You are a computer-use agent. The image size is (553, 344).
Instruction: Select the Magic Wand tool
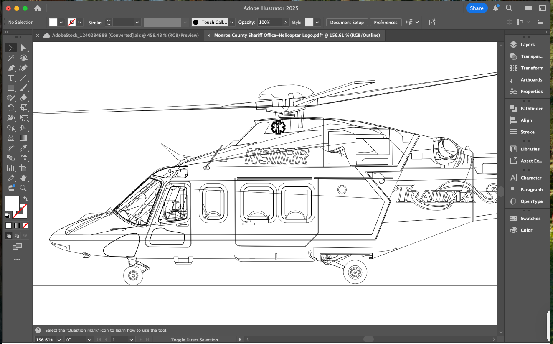point(11,58)
